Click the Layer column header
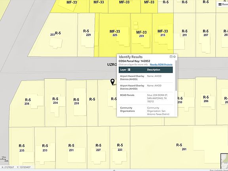228x171 pixels. (x=123, y=70)
